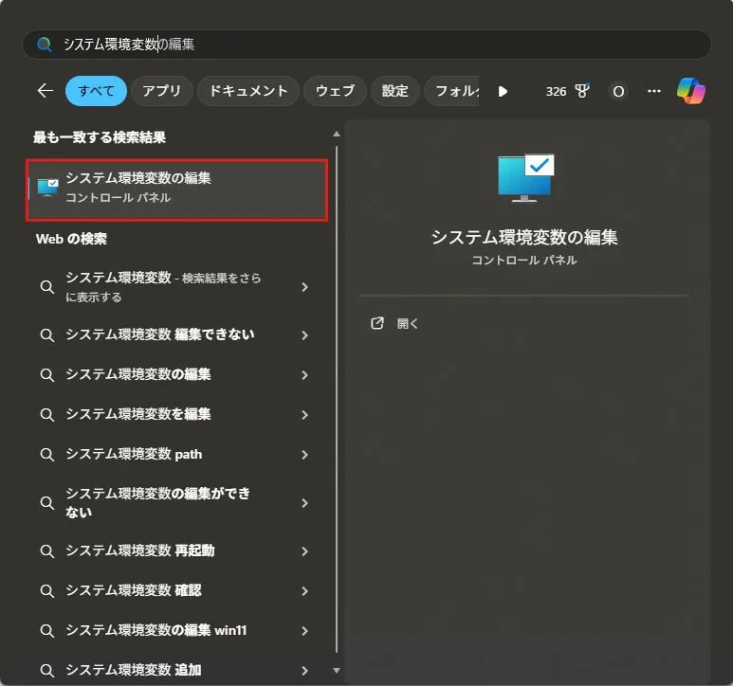Click the search magnifier icon in the search box
Image resolution: width=733 pixels, height=686 pixels.
pyautogui.click(x=45, y=45)
